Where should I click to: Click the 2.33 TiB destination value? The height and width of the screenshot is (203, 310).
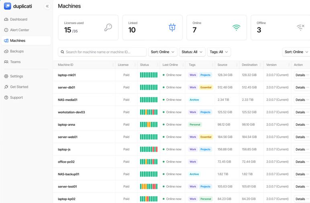tap(247, 100)
